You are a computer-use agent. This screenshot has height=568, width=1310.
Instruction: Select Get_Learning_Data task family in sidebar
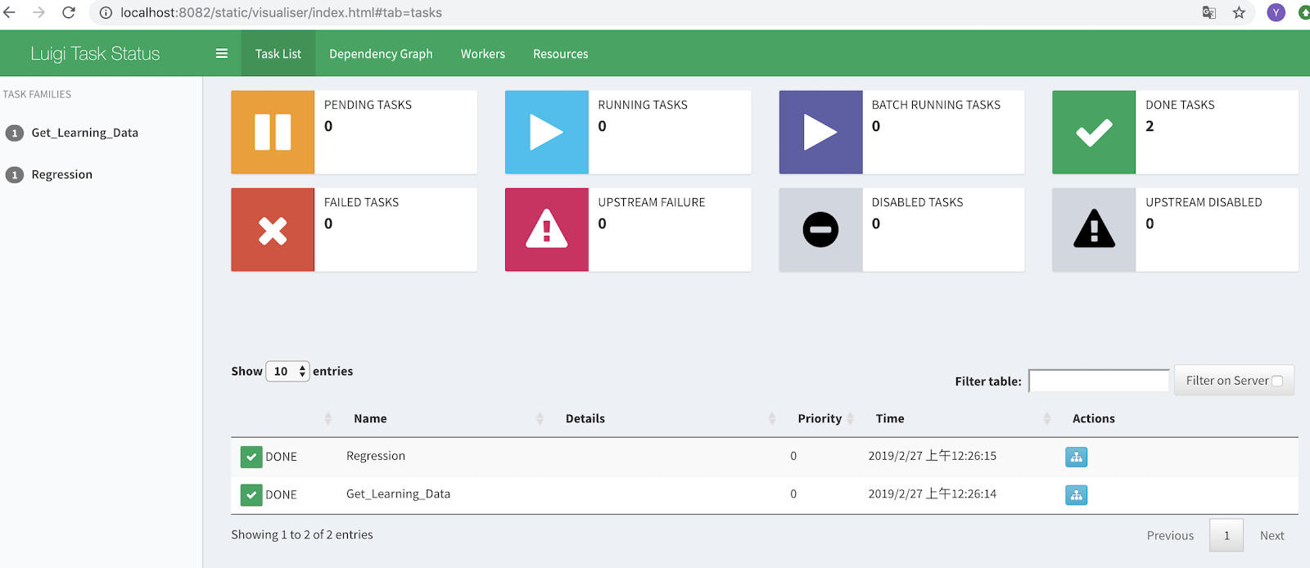click(84, 133)
